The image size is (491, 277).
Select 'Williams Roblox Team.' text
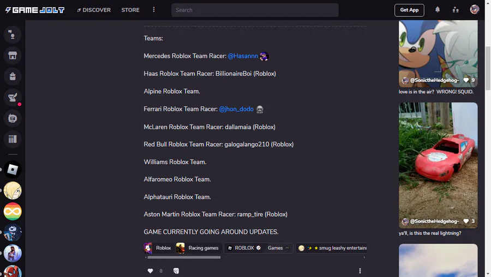point(175,162)
